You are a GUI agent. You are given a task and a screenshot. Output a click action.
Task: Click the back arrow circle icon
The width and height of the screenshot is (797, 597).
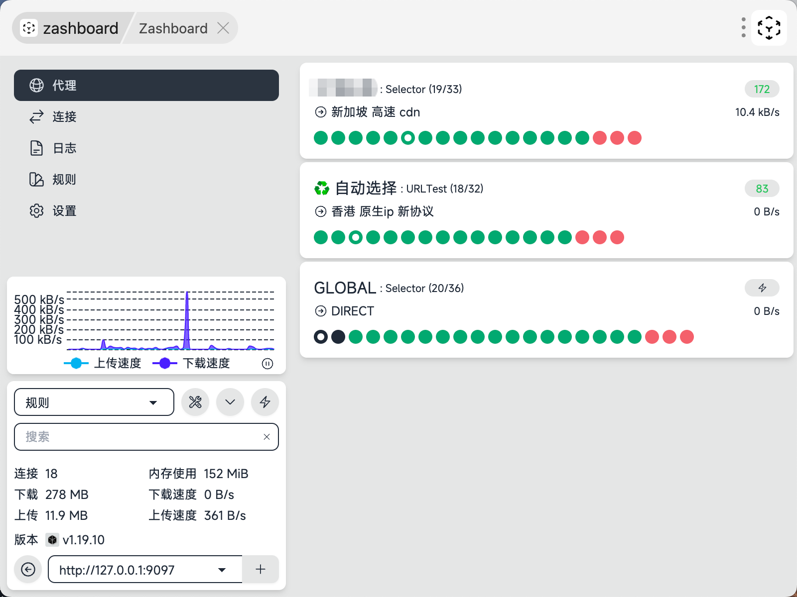click(x=28, y=569)
